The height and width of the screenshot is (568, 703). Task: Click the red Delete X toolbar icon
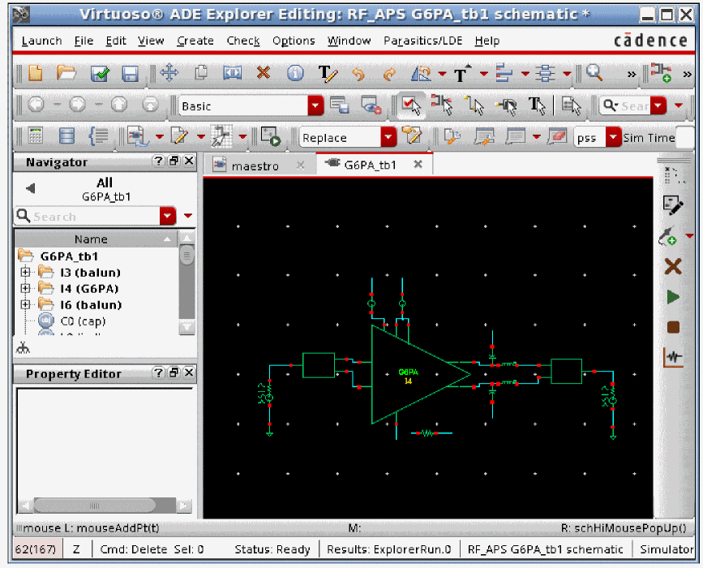pyautogui.click(x=264, y=74)
